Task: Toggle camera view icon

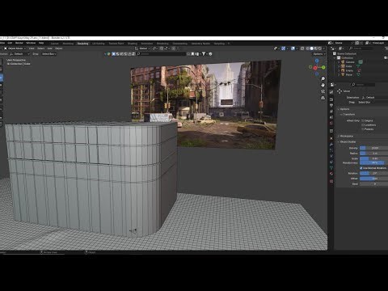Action: tap(323, 91)
